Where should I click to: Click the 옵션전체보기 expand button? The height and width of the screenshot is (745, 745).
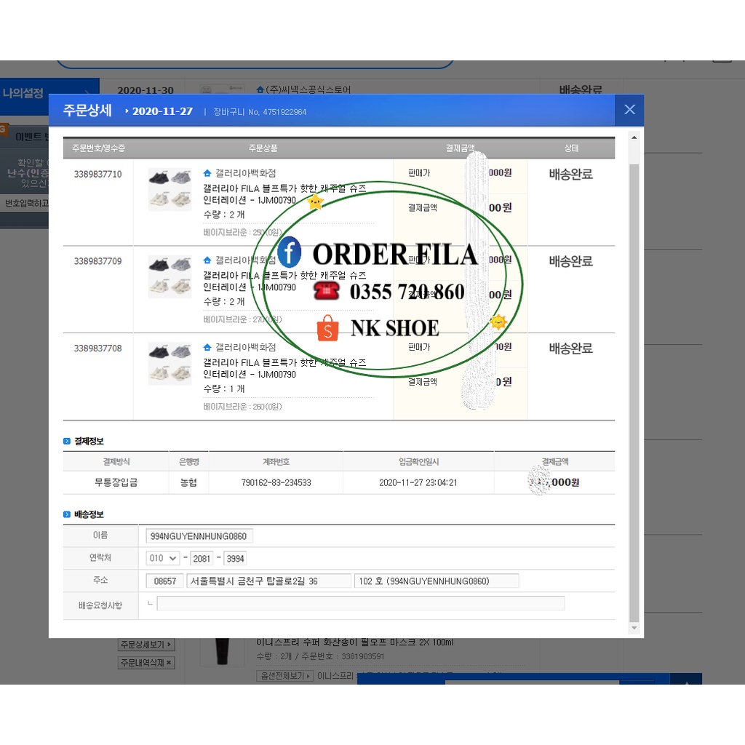point(284,676)
